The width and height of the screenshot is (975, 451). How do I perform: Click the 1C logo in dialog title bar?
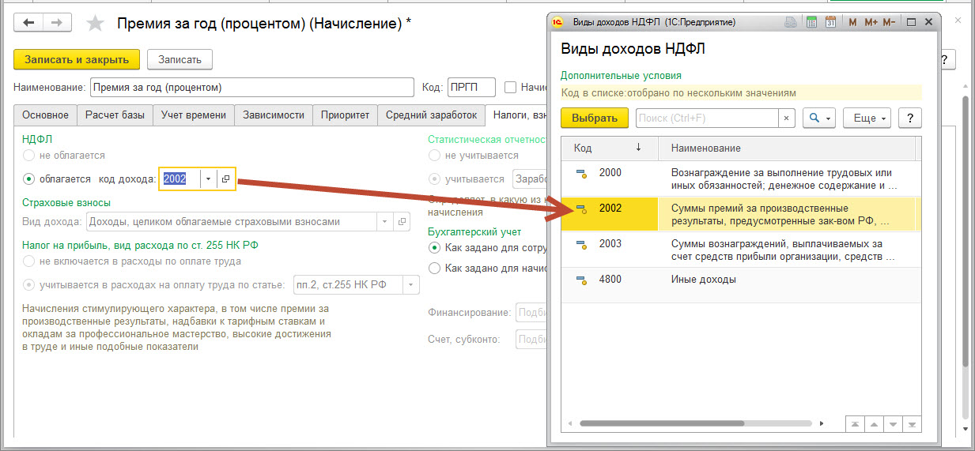coord(557,22)
